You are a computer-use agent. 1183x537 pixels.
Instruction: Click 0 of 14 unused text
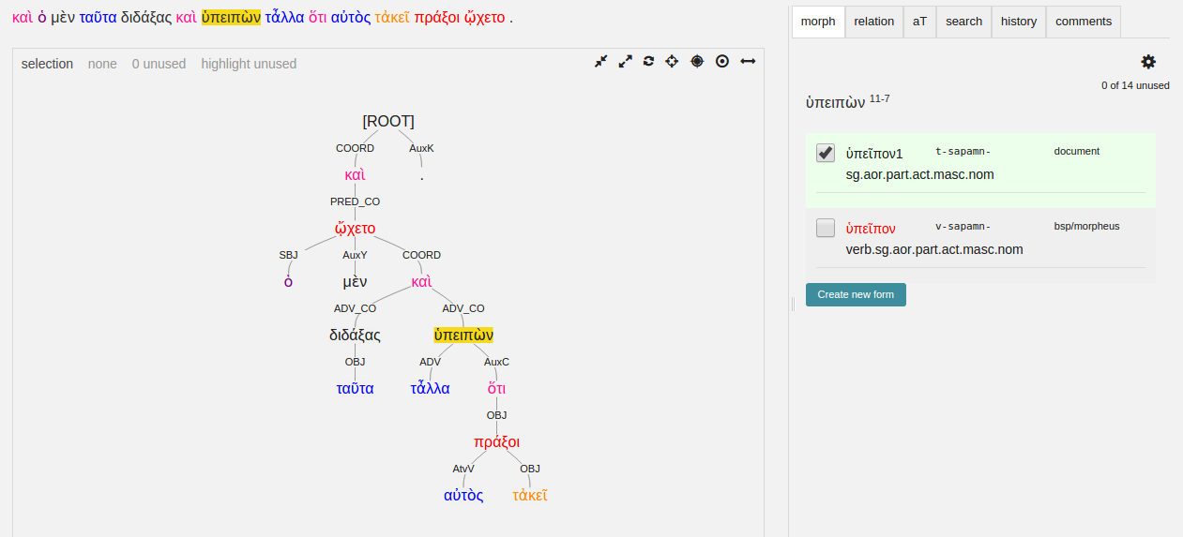click(1135, 85)
